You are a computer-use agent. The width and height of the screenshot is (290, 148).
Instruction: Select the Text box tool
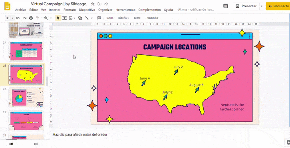point(65,18)
